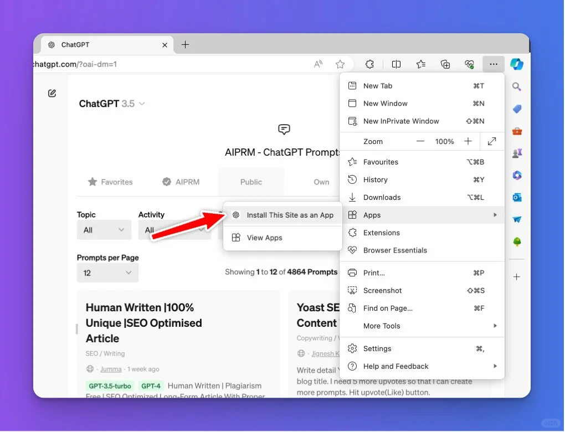This screenshot has width=565, height=432.
Task: Open Browser Essentials menu item
Action: tap(422, 250)
